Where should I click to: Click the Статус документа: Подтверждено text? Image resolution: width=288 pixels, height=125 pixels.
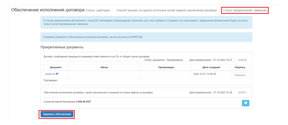163,60
